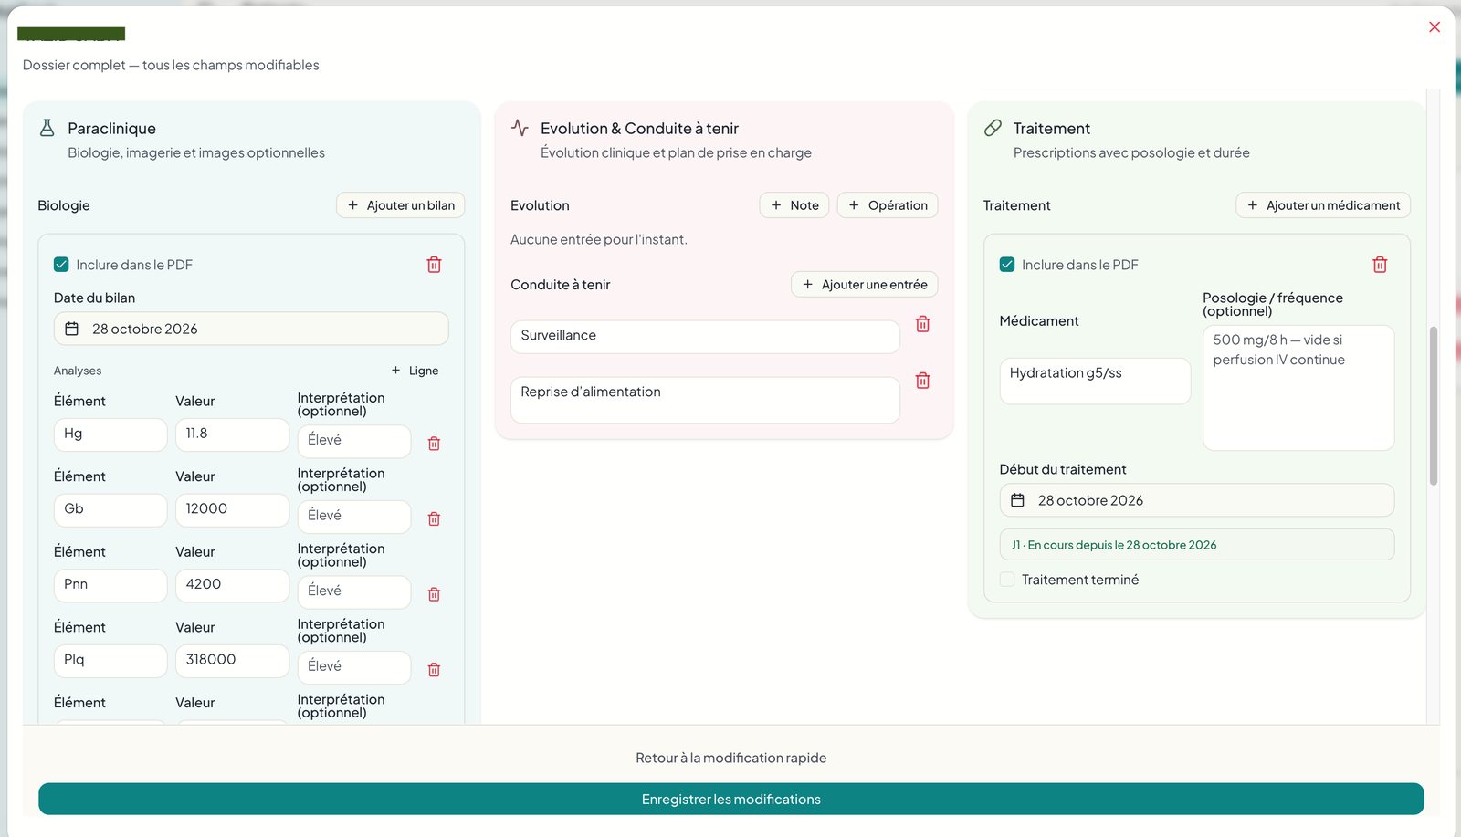
Task: Edit the Pnn element field
Action: [110, 585]
